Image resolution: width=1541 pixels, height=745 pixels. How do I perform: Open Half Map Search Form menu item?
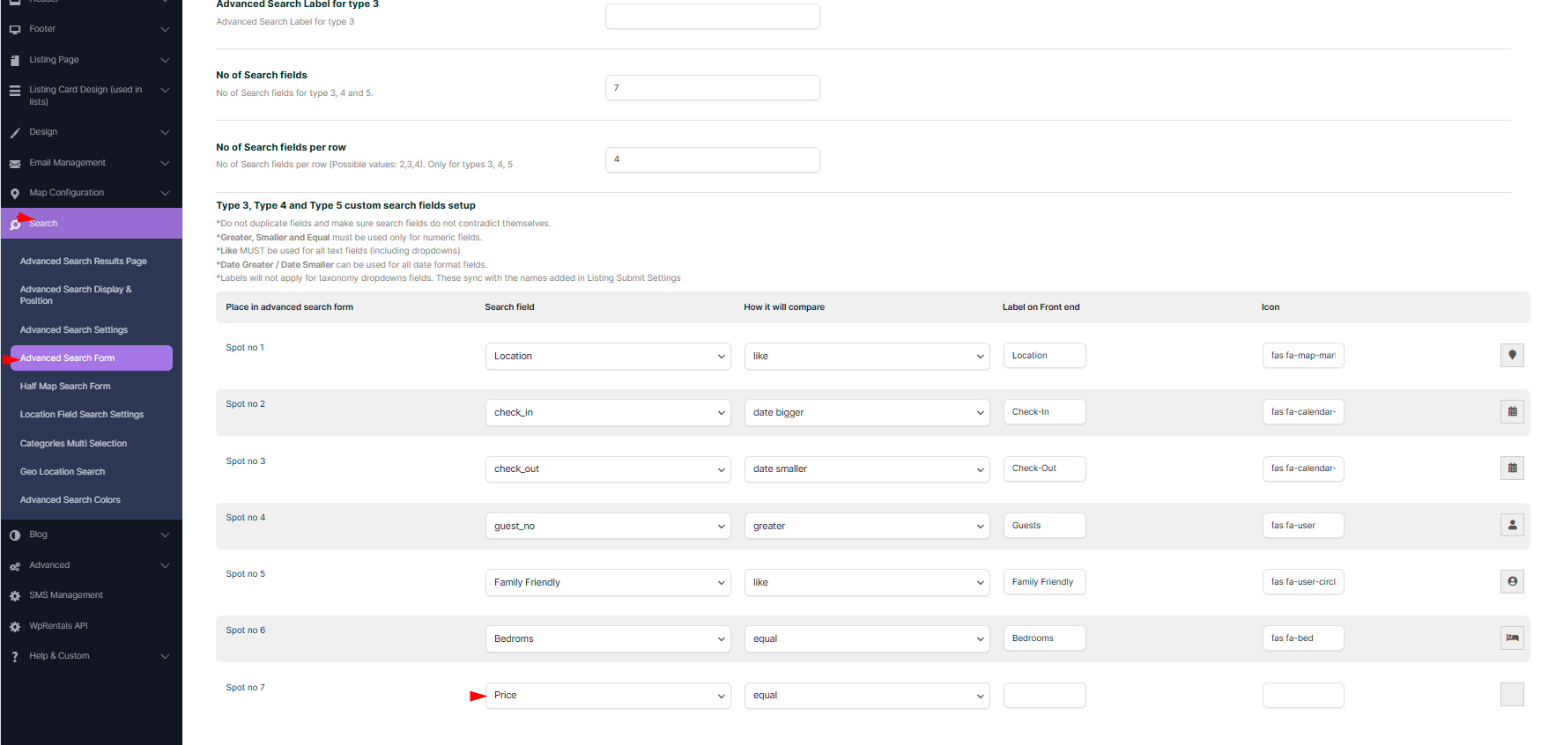click(x=65, y=387)
